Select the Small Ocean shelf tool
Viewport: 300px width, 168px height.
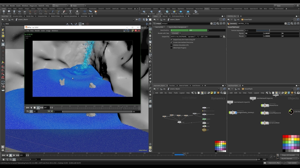144,12
